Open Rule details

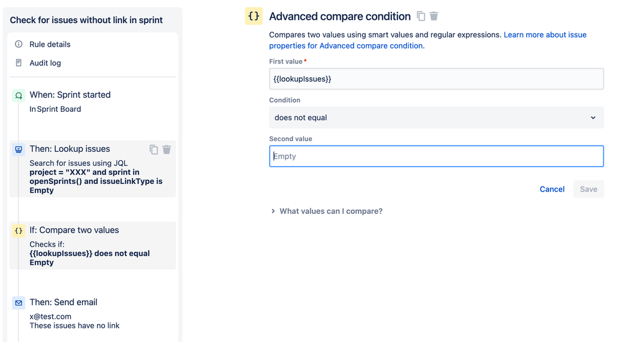(x=50, y=44)
